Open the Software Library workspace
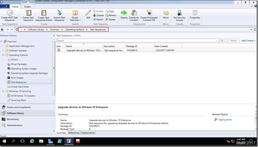This screenshot has height=147, width=258. coord(27,113)
